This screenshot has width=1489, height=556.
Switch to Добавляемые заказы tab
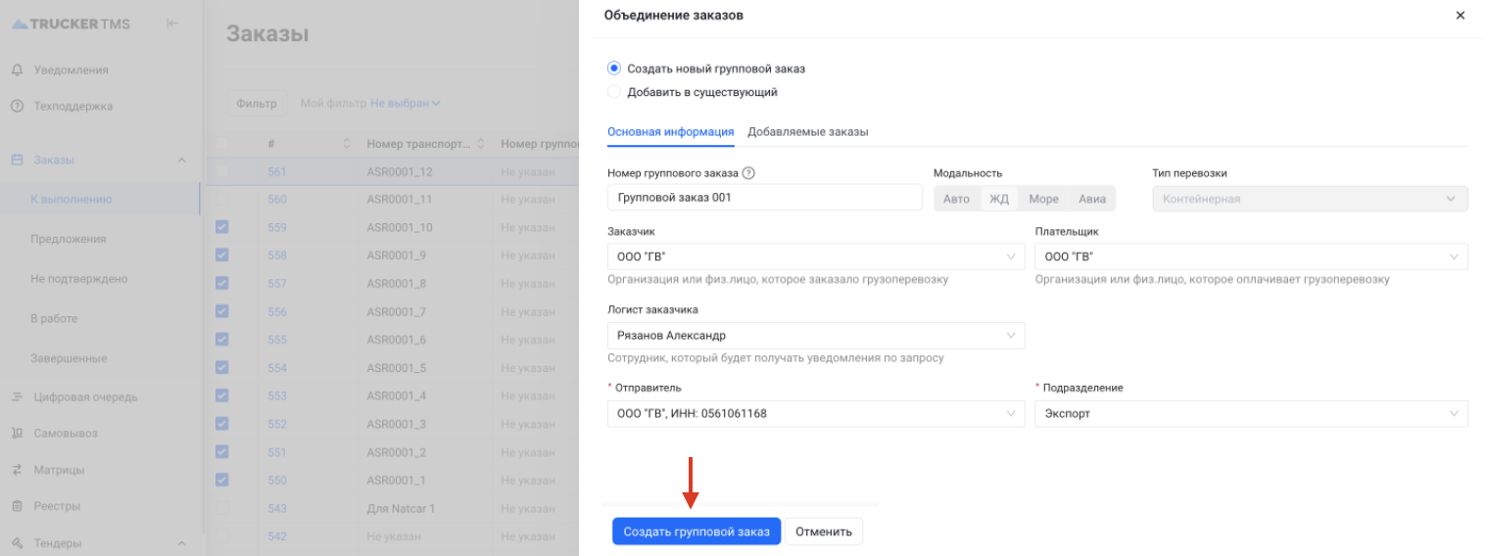[807, 132]
